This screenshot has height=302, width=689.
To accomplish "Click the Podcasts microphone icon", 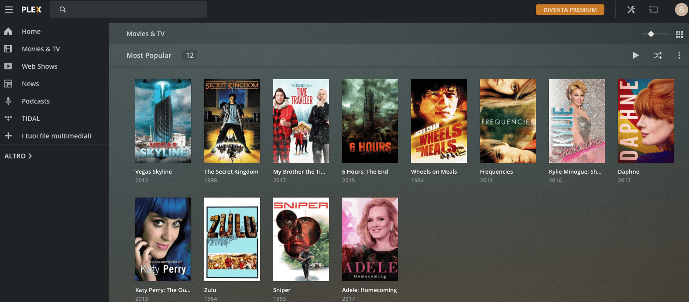I will tap(8, 101).
